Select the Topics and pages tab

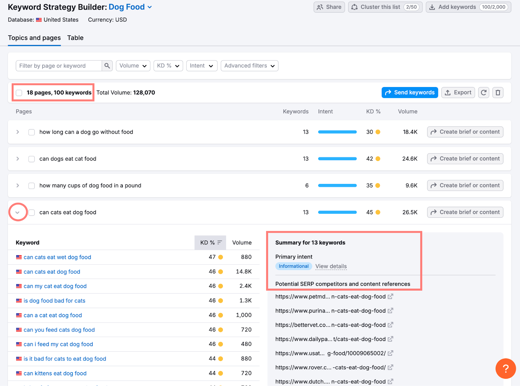tap(34, 38)
